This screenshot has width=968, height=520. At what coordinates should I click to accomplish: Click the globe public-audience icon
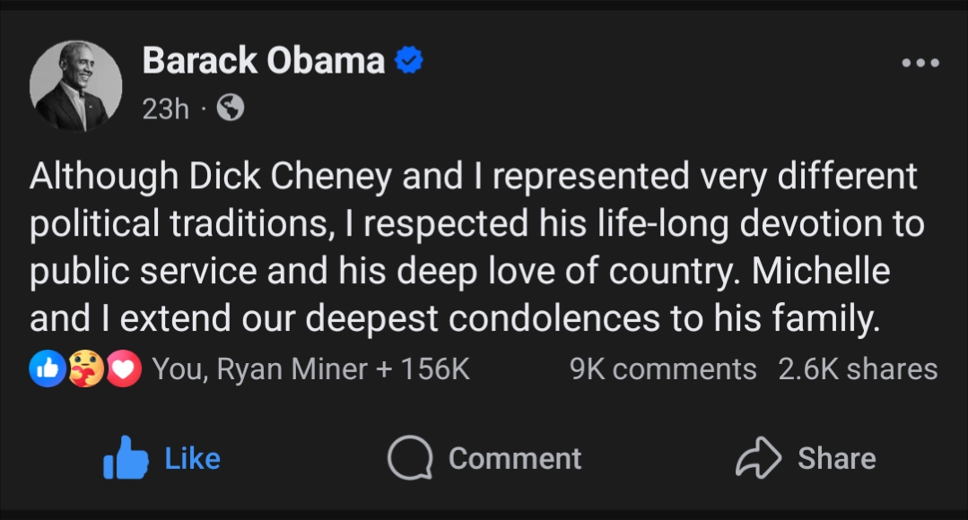click(231, 108)
